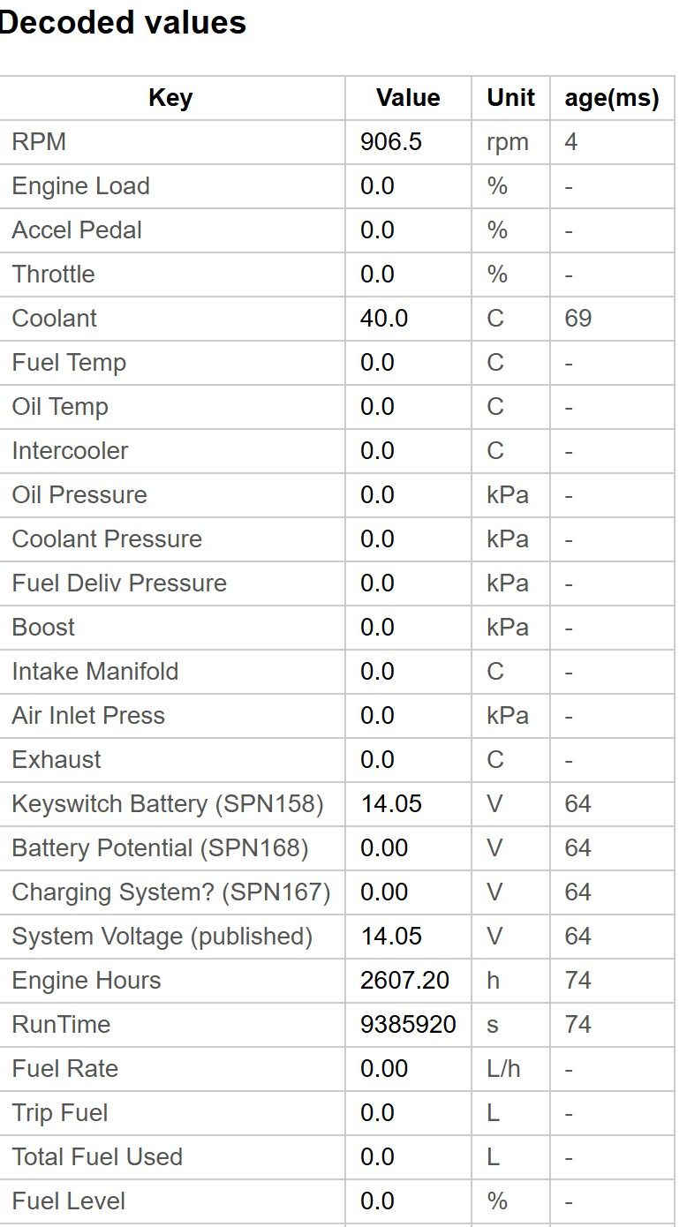The width and height of the screenshot is (687, 1227).
Task: Click the Battery Potential (SPN168) label
Action: (x=160, y=848)
